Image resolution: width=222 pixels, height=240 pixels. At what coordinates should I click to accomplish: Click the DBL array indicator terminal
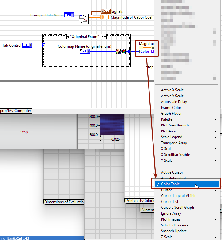[105, 17]
